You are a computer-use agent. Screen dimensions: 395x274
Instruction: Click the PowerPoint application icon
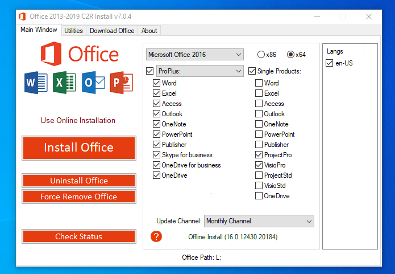pyautogui.click(x=122, y=83)
